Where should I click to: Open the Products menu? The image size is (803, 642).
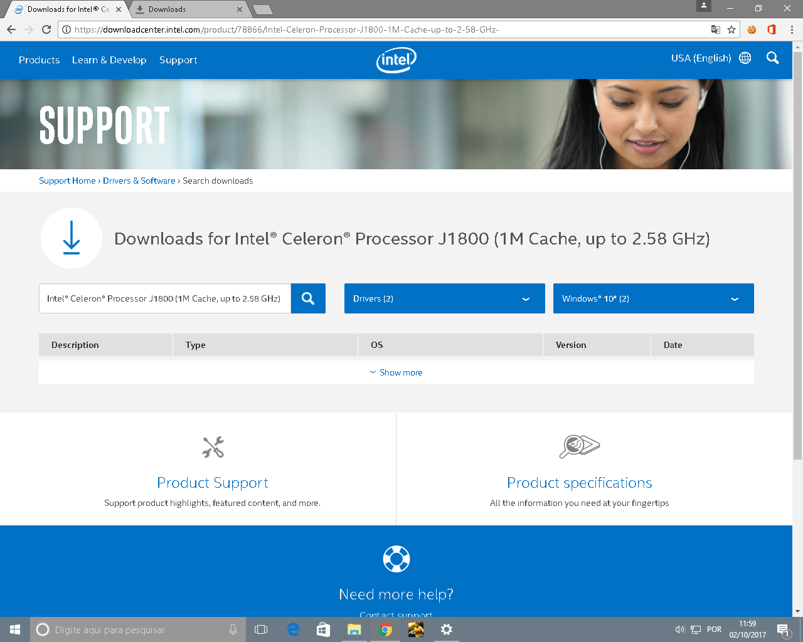point(39,60)
